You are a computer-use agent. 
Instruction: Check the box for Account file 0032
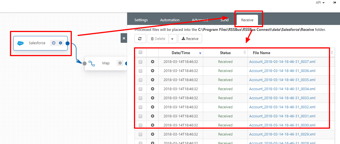(140, 107)
